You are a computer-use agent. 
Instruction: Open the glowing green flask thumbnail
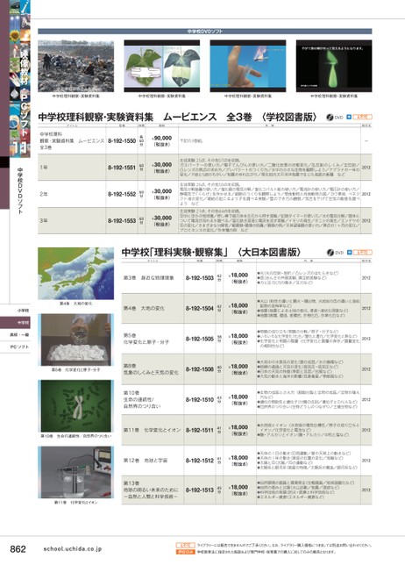(334, 66)
